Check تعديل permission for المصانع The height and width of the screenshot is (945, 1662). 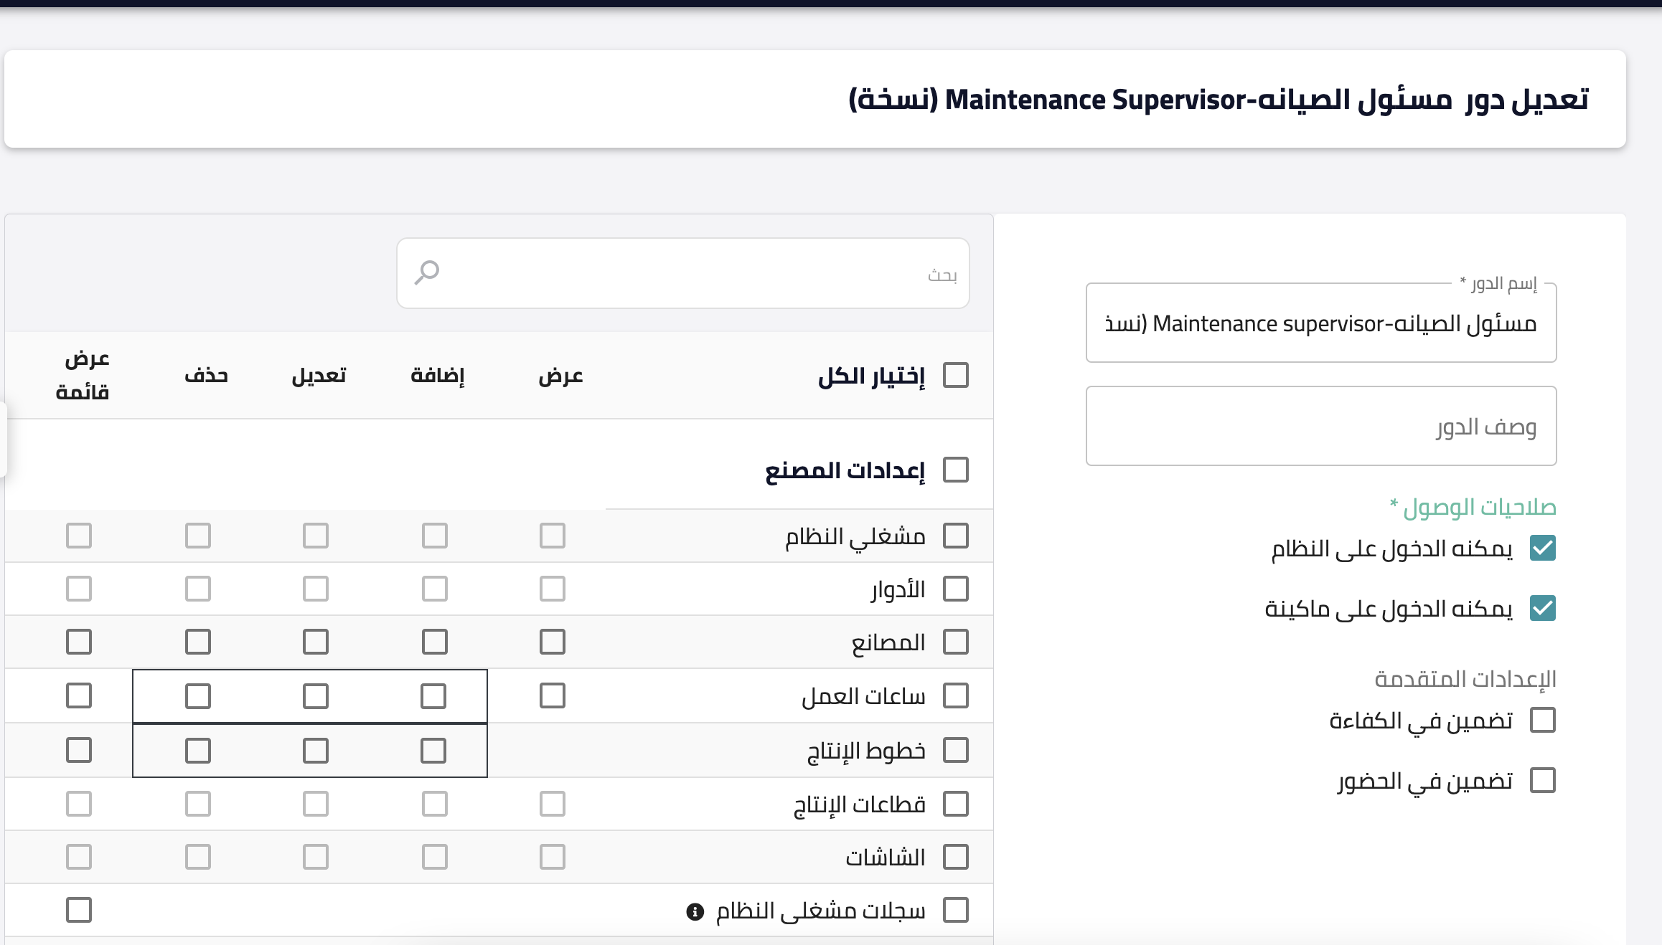click(316, 642)
